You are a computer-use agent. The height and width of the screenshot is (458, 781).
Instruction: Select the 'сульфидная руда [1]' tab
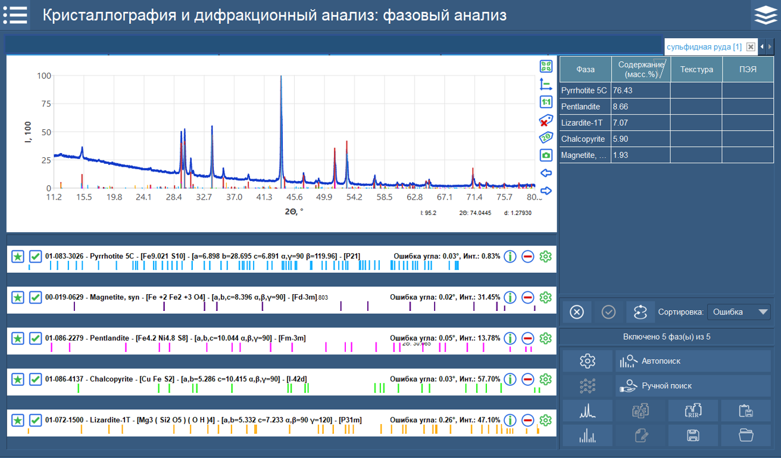point(705,46)
